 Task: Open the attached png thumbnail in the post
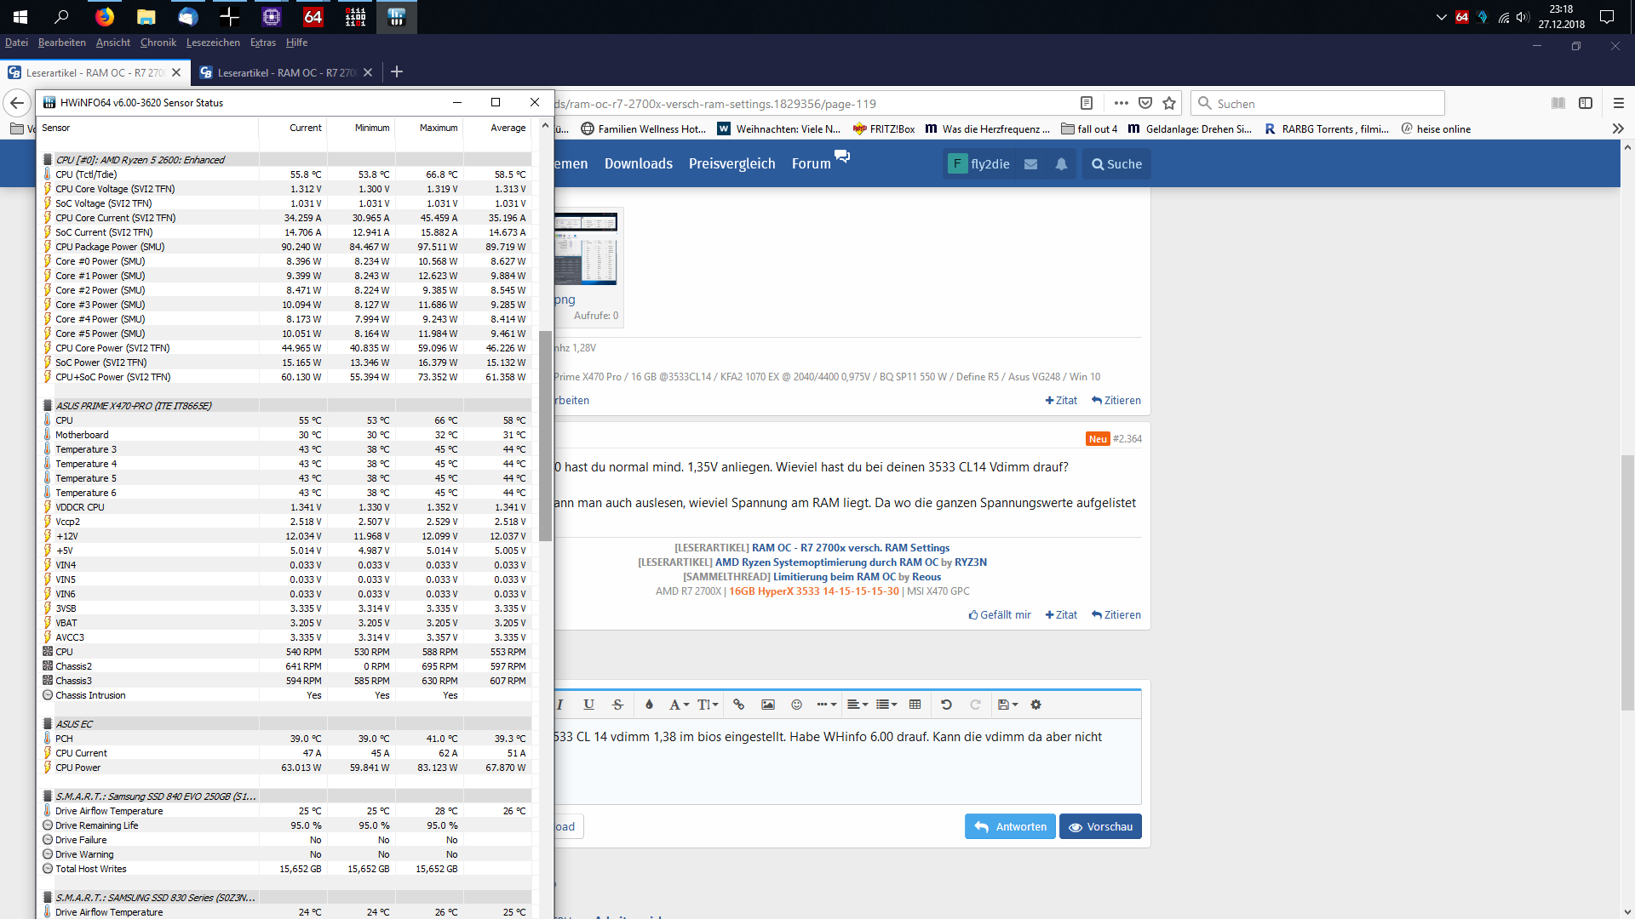585,248
